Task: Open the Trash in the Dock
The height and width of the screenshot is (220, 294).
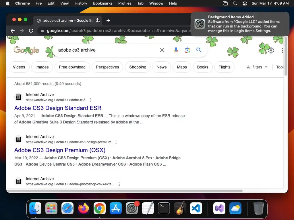Action: (x=259, y=208)
